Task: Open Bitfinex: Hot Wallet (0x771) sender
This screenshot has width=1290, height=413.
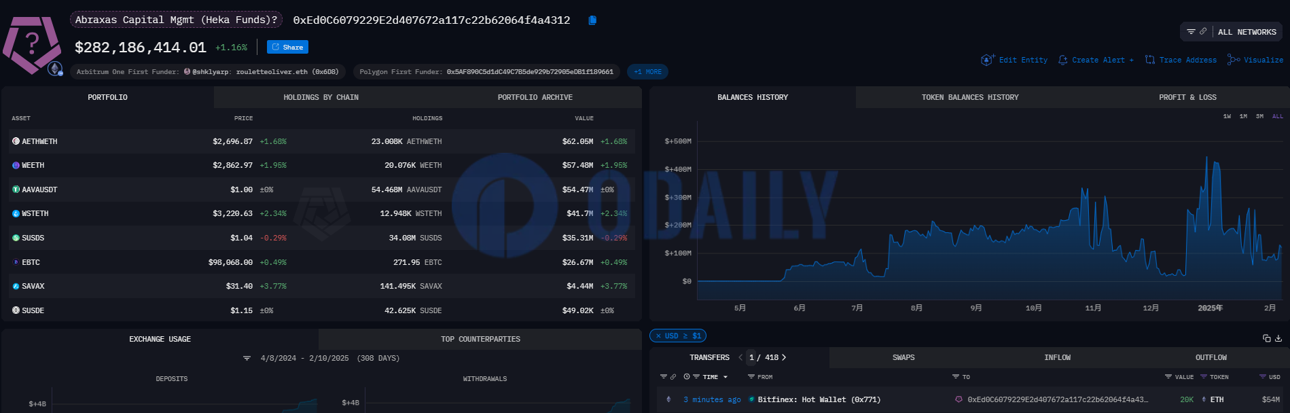Action: (x=819, y=399)
